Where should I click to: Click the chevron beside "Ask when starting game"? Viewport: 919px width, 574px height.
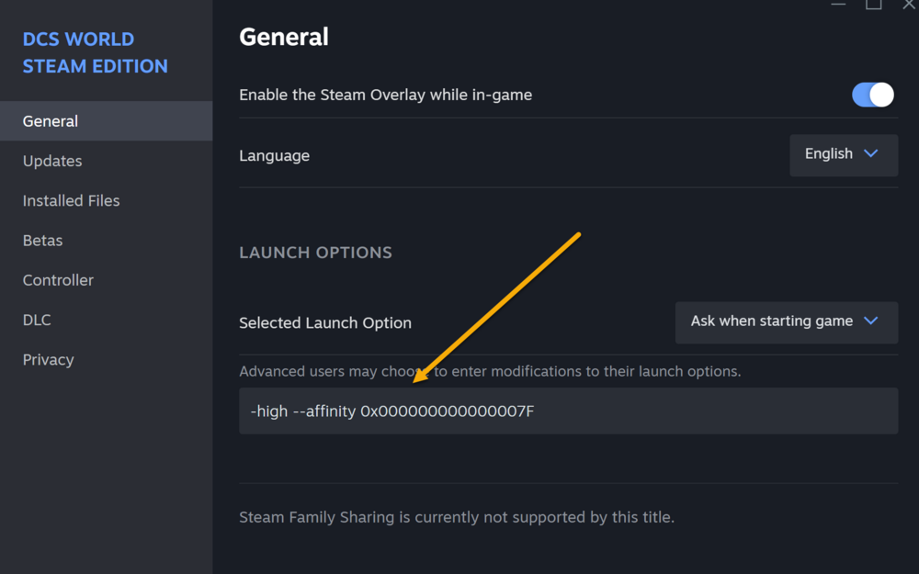pos(871,321)
